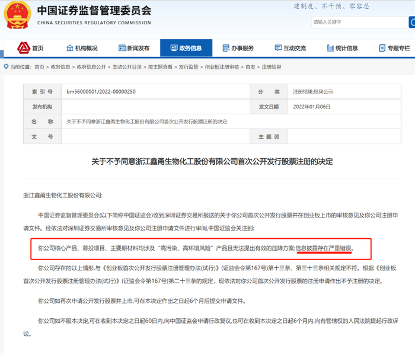Click the national emblem logo
Image resolution: width=415 pixels, height=355 pixels.
click(17, 15)
